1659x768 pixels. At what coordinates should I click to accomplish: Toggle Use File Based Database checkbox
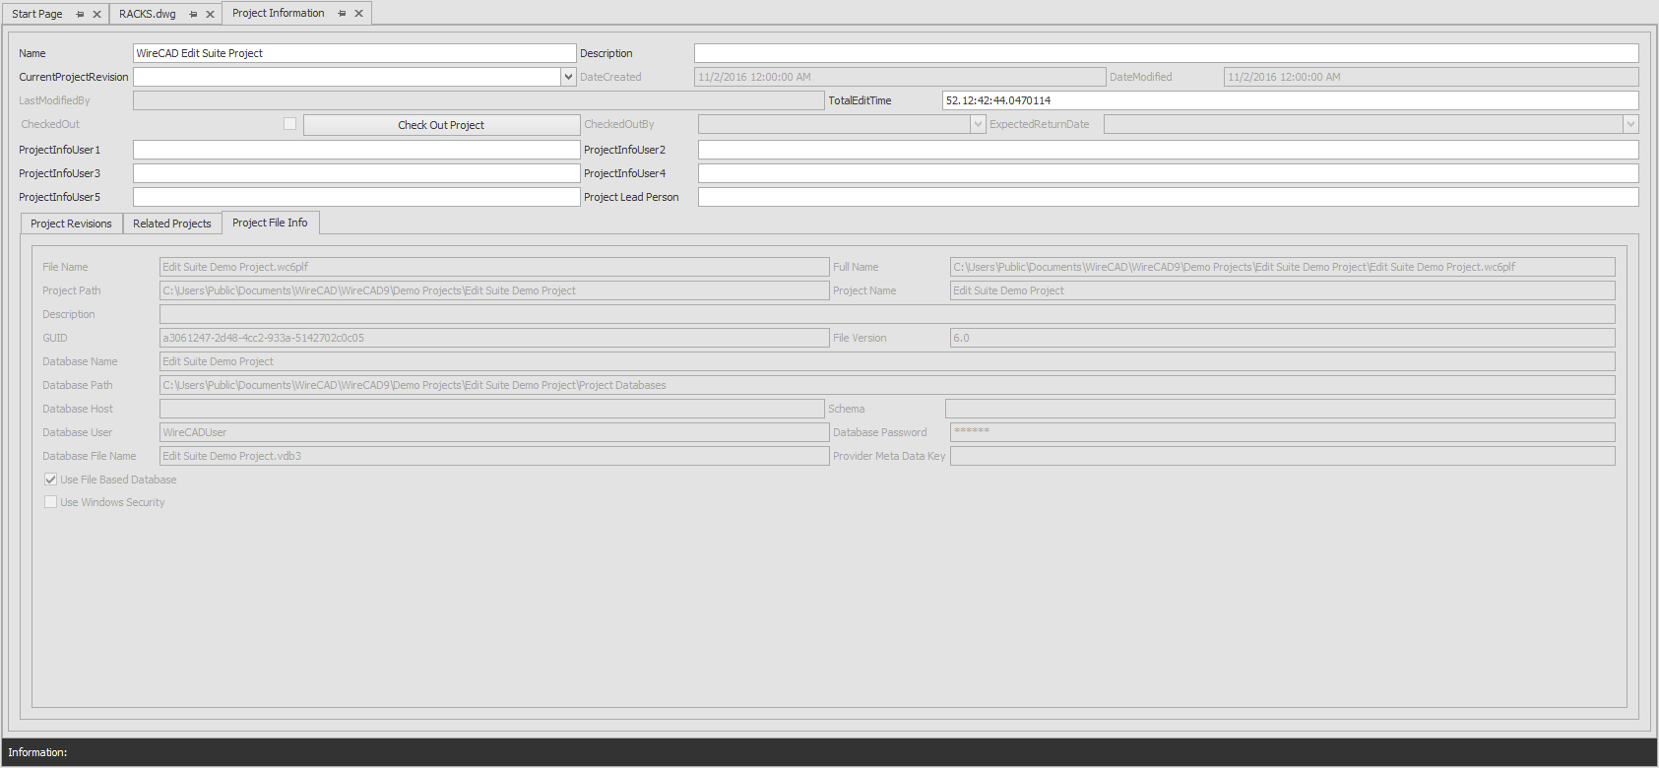(50, 480)
